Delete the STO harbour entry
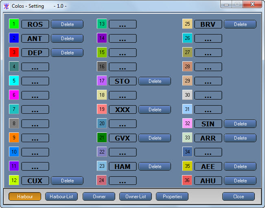265x208 pixels. coord(155,81)
